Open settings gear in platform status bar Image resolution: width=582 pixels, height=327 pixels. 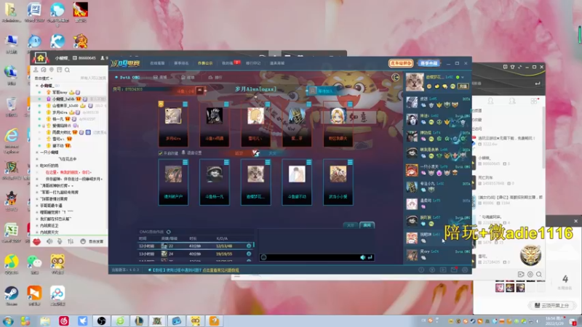[465, 270]
